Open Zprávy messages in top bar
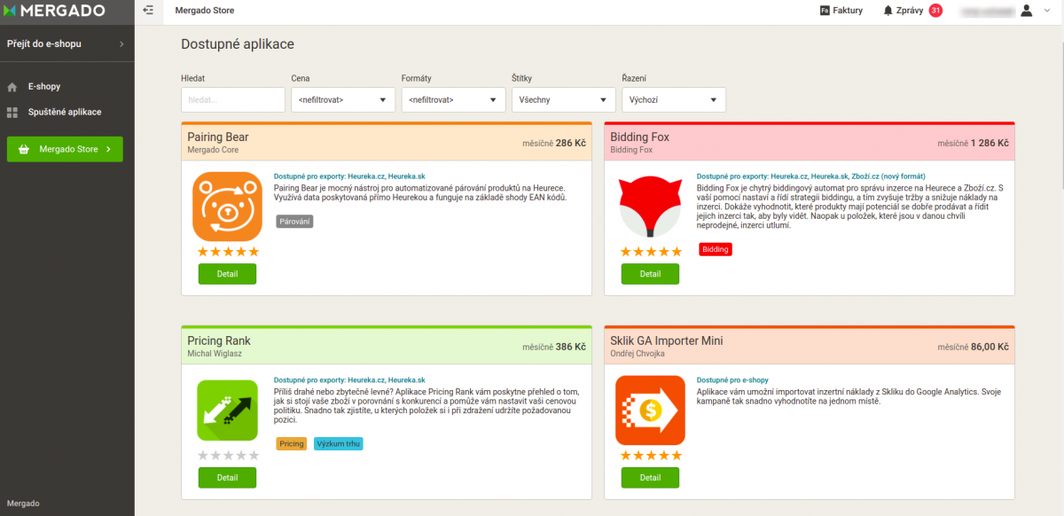 tap(911, 11)
